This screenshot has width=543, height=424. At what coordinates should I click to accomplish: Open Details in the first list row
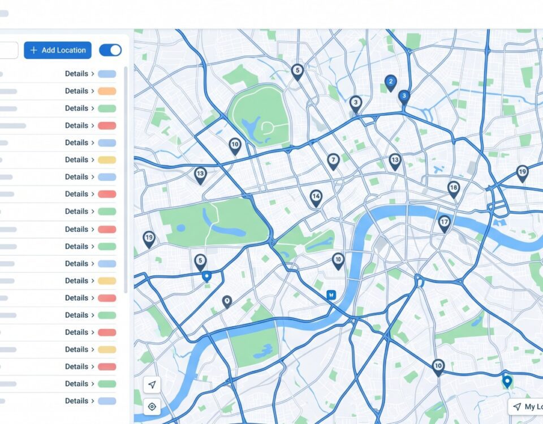tap(80, 73)
